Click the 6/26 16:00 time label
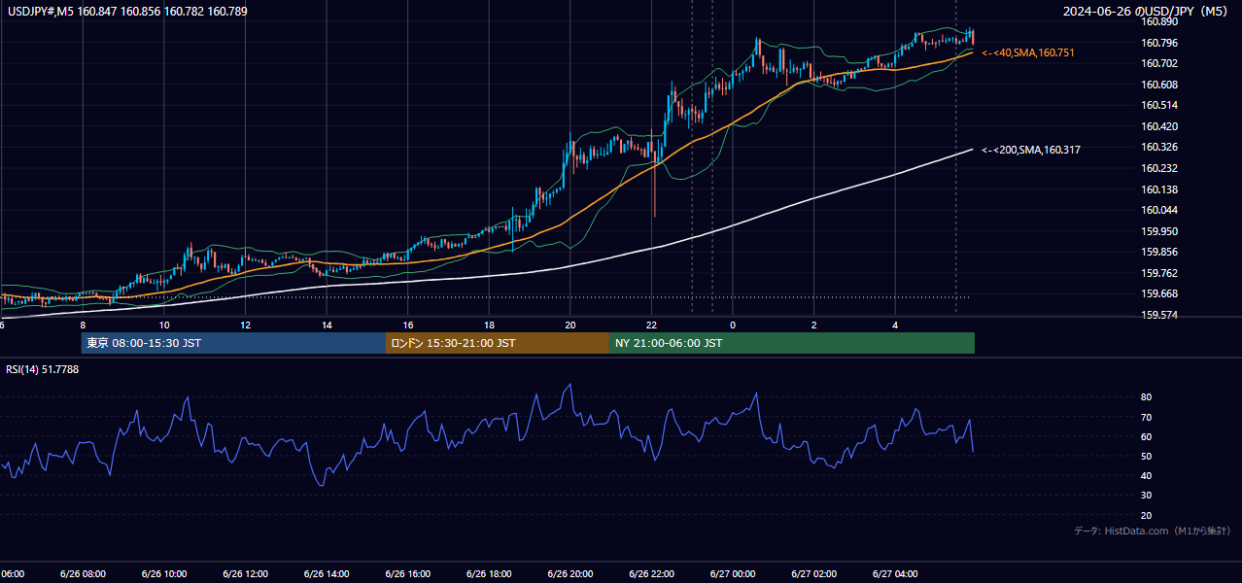 [x=408, y=573]
